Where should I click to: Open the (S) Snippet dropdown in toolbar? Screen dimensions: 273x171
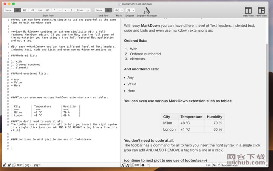tap(130, 10)
